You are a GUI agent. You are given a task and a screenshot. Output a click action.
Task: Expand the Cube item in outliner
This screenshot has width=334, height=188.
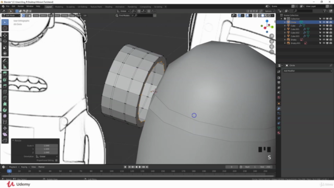click(x=285, y=26)
